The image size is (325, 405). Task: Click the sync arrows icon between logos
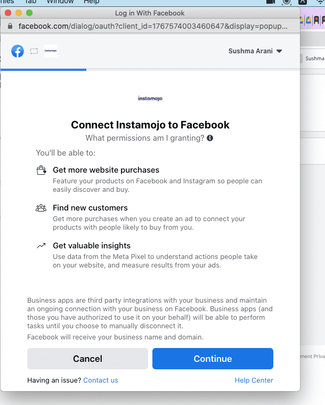point(34,51)
